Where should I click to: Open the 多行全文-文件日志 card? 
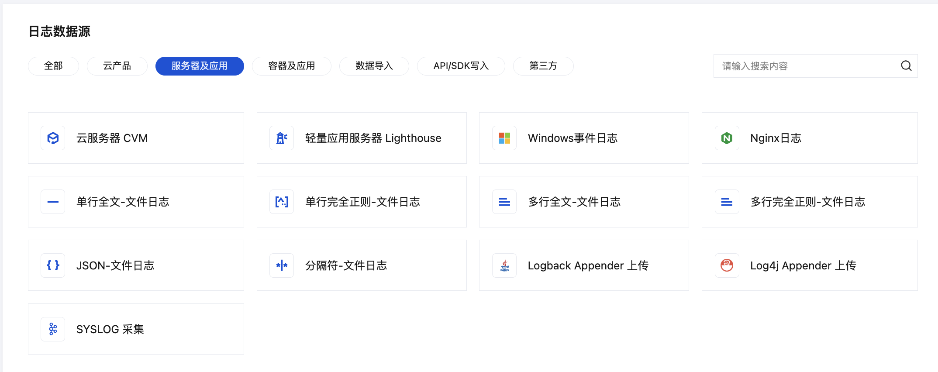583,202
